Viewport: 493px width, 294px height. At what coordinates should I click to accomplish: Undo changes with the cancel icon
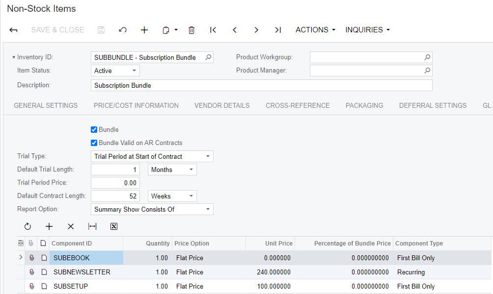(123, 30)
